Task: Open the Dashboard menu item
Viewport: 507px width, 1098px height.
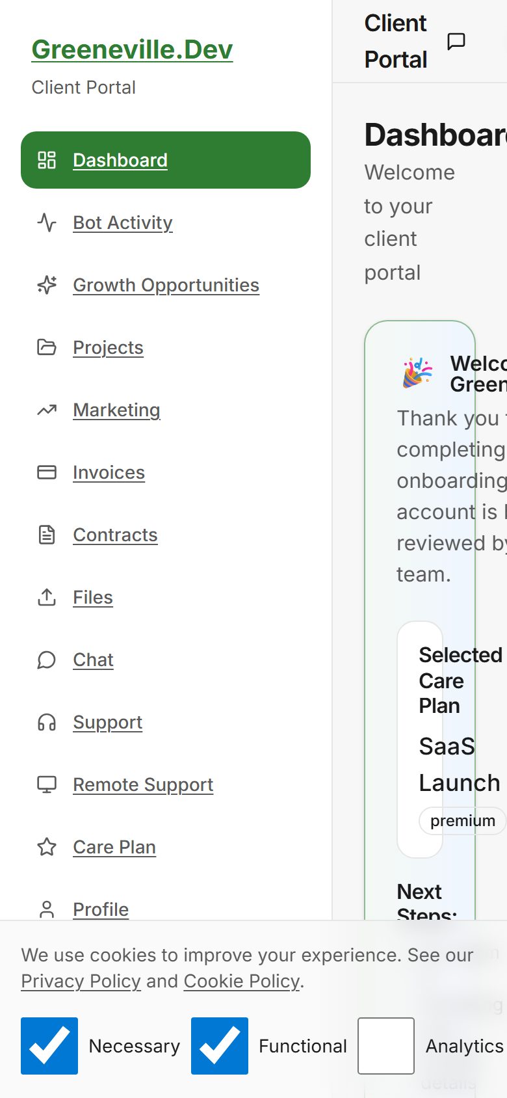Action: click(120, 160)
